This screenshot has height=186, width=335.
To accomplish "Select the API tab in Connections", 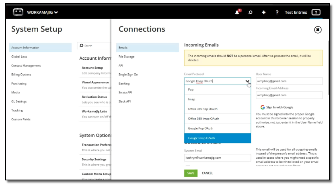I will click(121, 65).
